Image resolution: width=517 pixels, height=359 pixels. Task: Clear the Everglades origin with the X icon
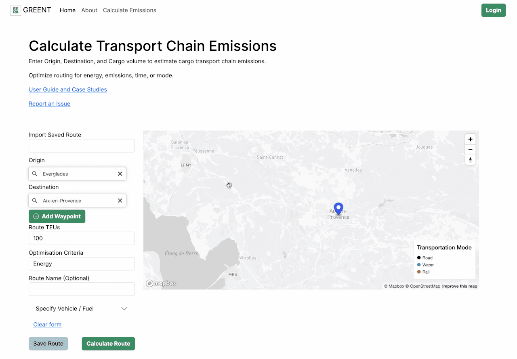tap(120, 174)
